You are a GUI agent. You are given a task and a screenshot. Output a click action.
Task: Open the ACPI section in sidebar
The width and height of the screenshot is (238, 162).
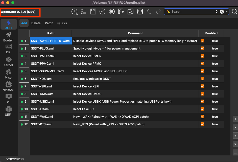[x=9, y=24]
